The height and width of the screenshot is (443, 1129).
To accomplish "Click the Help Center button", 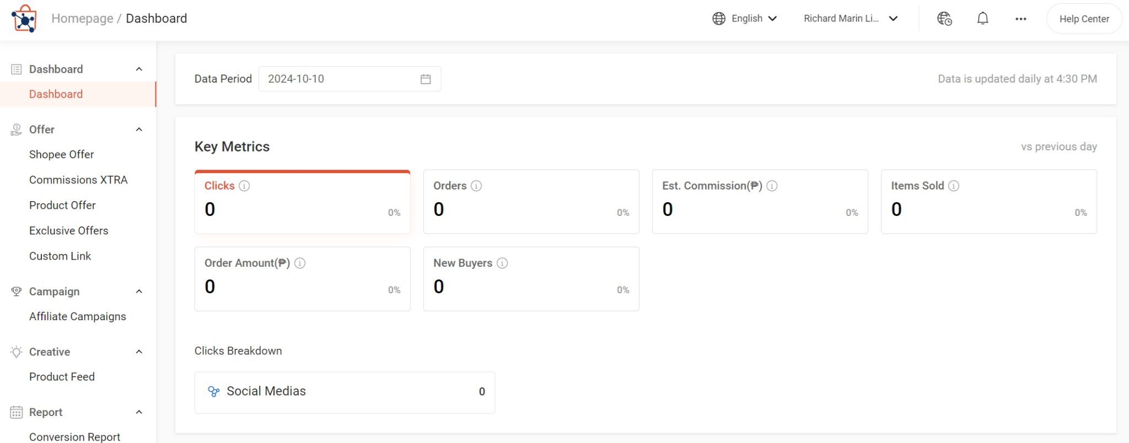I will pos(1084,19).
